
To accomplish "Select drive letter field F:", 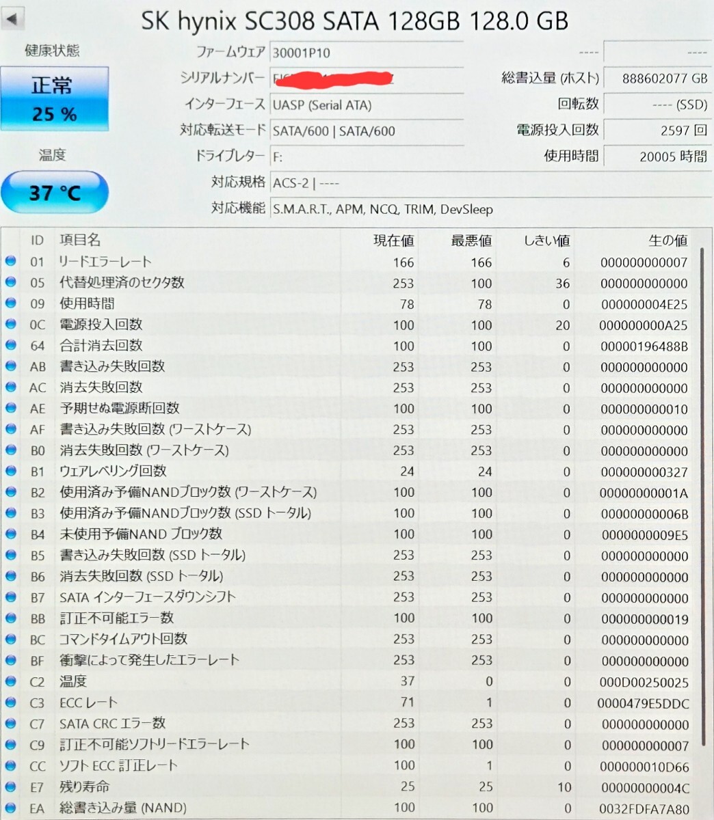I will point(367,157).
